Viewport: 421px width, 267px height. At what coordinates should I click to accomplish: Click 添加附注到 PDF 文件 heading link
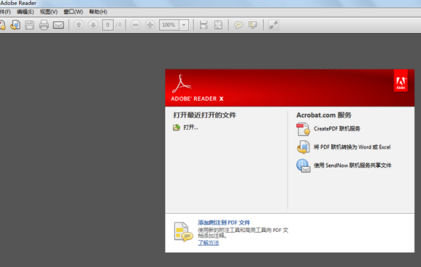point(224,223)
